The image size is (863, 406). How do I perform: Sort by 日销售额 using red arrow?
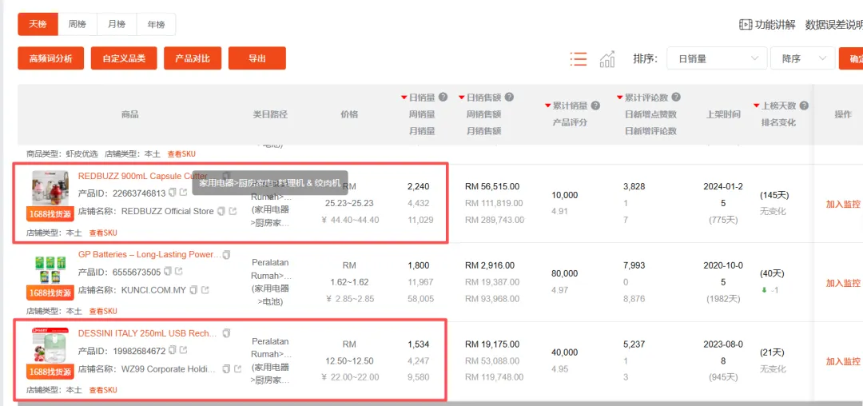(x=462, y=98)
